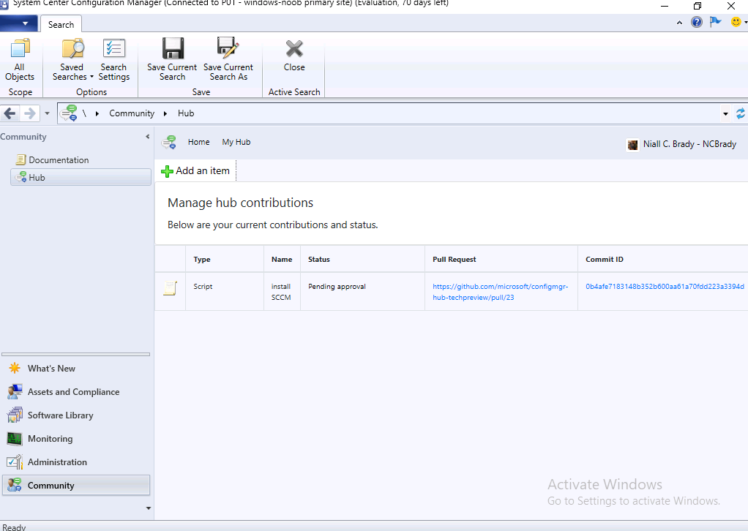Click the Niall C. Brady profile avatar
The width and height of the screenshot is (748, 531).
[x=632, y=145]
